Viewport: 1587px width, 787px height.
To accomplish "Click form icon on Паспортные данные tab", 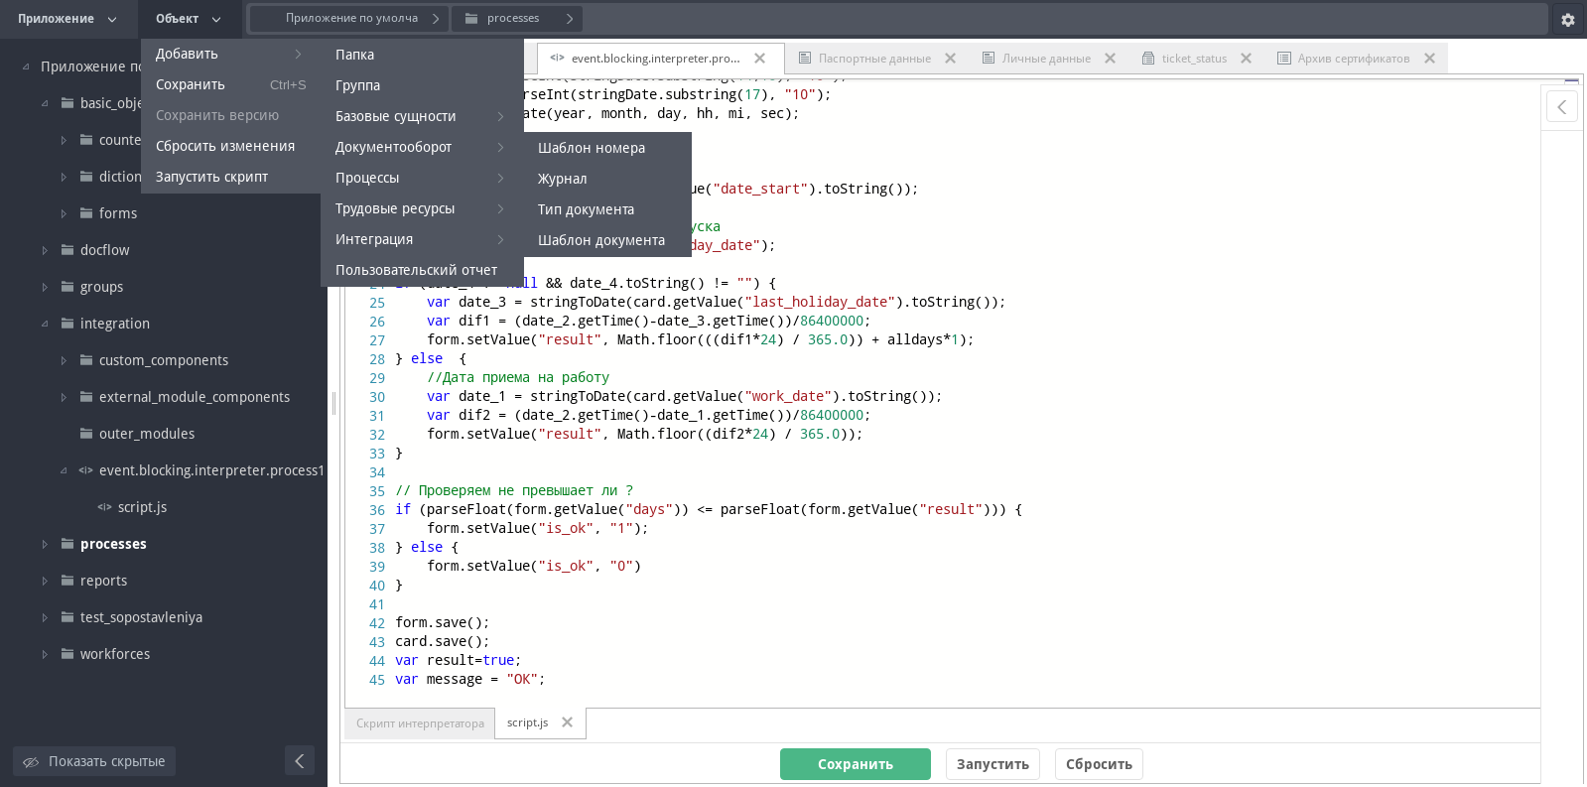I will [805, 58].
